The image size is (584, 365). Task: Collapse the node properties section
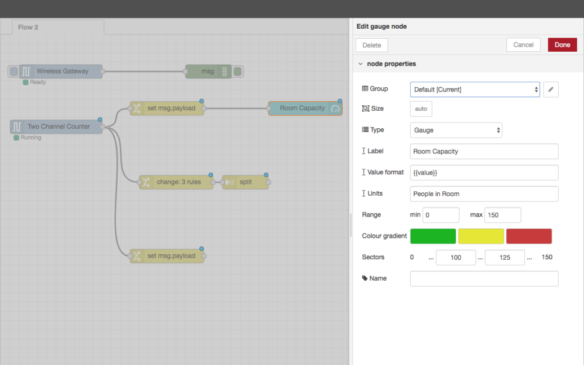click(x=360, y=64)
